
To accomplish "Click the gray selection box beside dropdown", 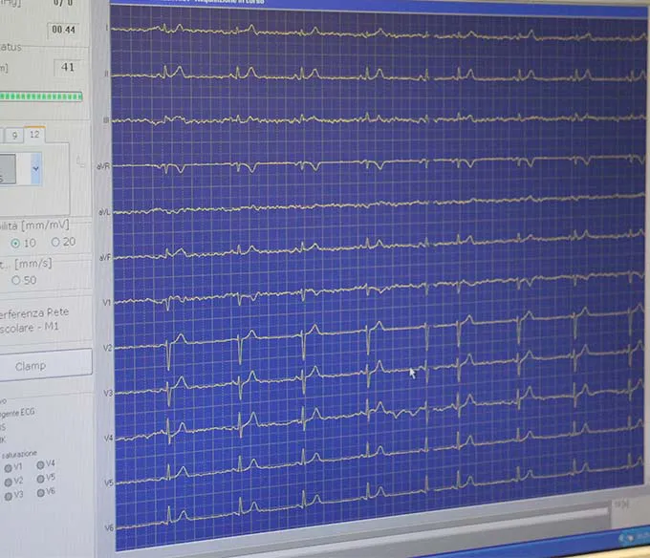I will pos(13,168).
